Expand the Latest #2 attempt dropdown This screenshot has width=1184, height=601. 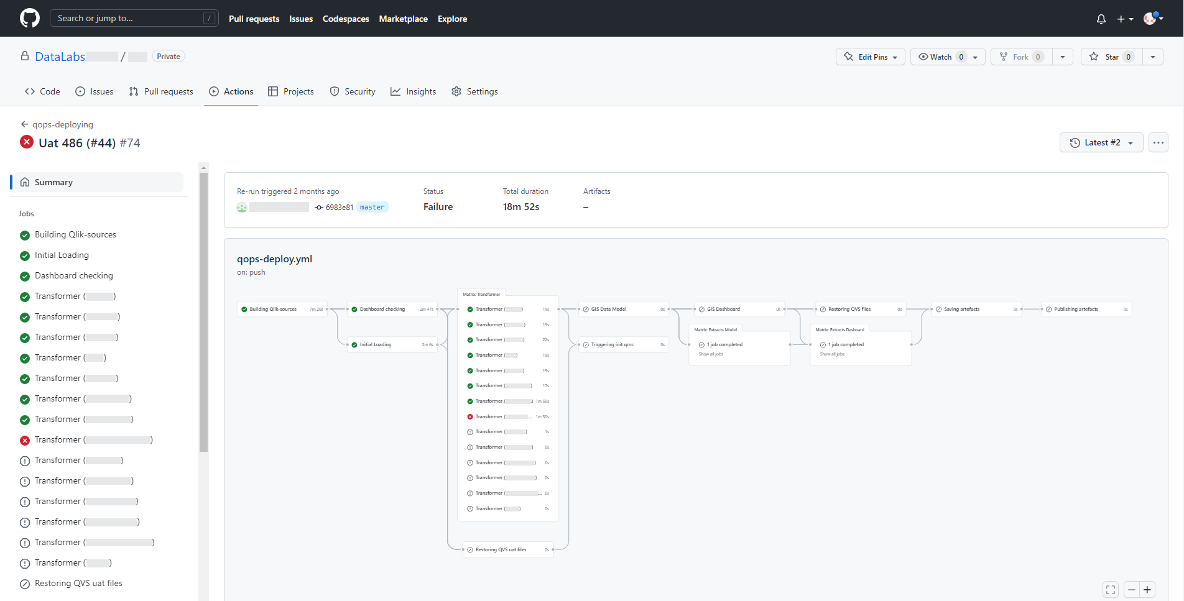click(1101, 142)
